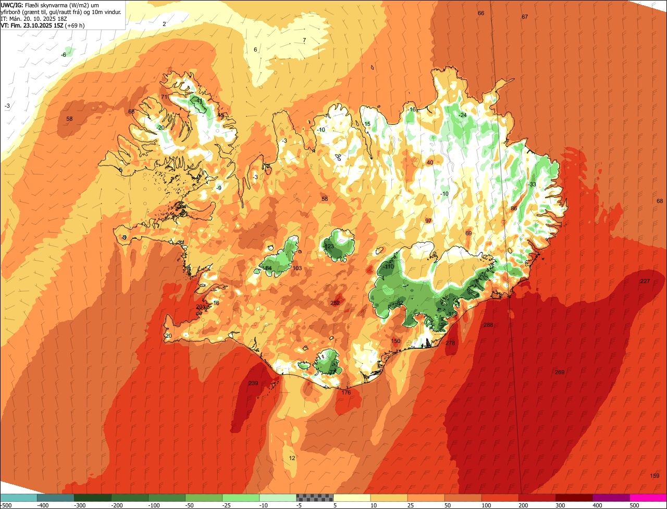Screen dimensions: 667x509
Task: Click the value -41 on the green patch
Action: [x=198, y=100]
